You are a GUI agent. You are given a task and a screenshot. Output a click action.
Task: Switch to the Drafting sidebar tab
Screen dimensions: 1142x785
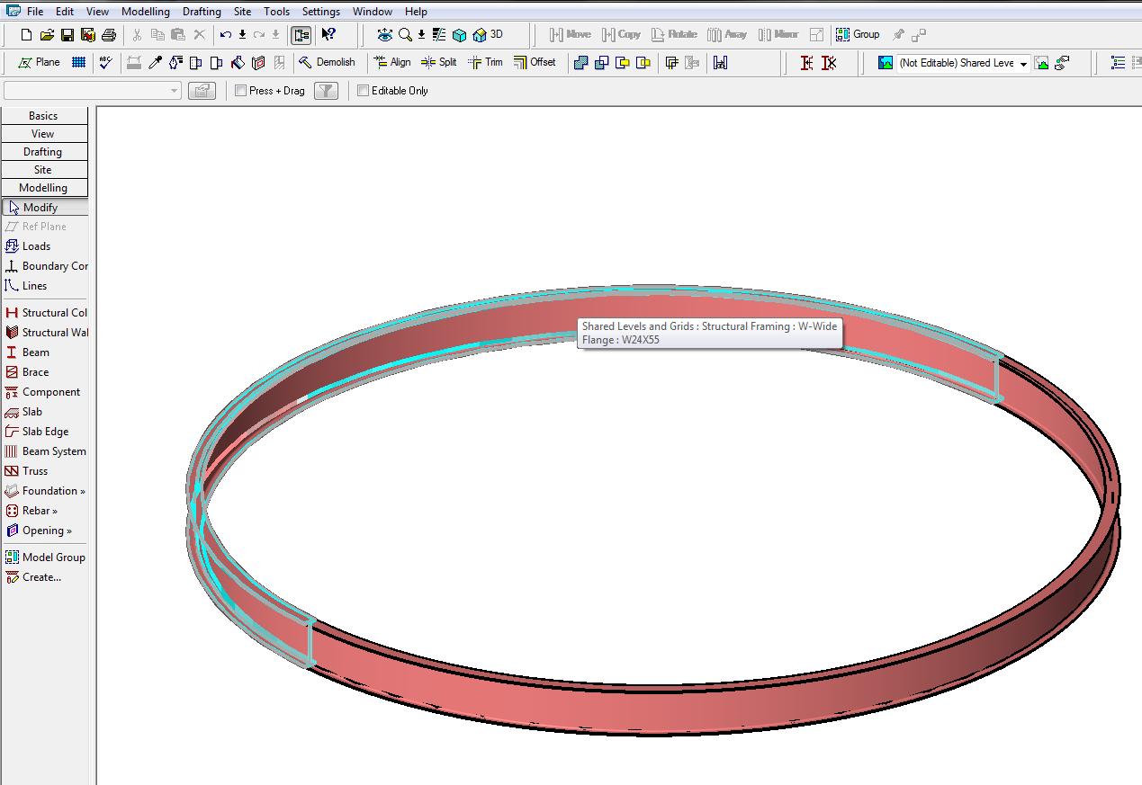click(44, 151)
